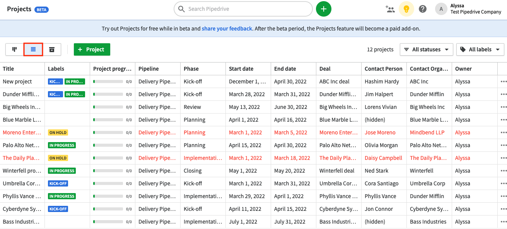Open the row actions menu for New project
This screenshot has width=507, height=229.
point(503,81)
